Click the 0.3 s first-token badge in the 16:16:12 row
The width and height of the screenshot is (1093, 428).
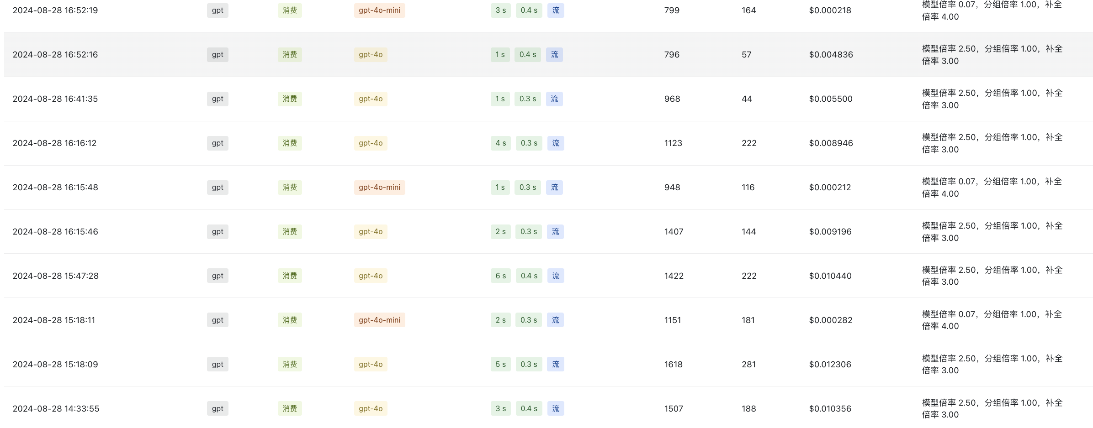click(x=529, y=143)
